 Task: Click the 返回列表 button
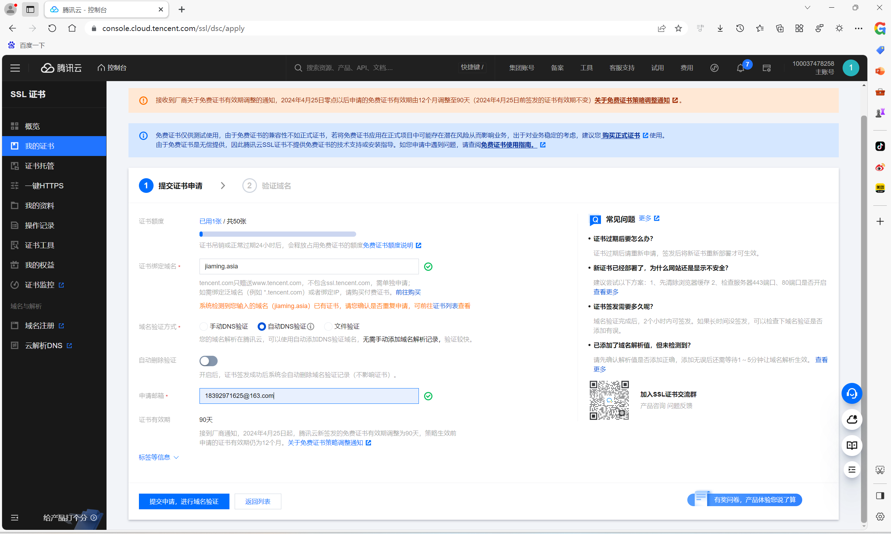pos(258,501)
